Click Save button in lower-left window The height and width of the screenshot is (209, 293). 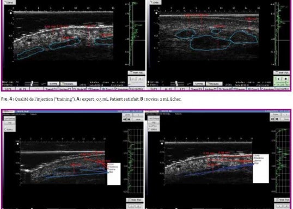click(138, 119)
